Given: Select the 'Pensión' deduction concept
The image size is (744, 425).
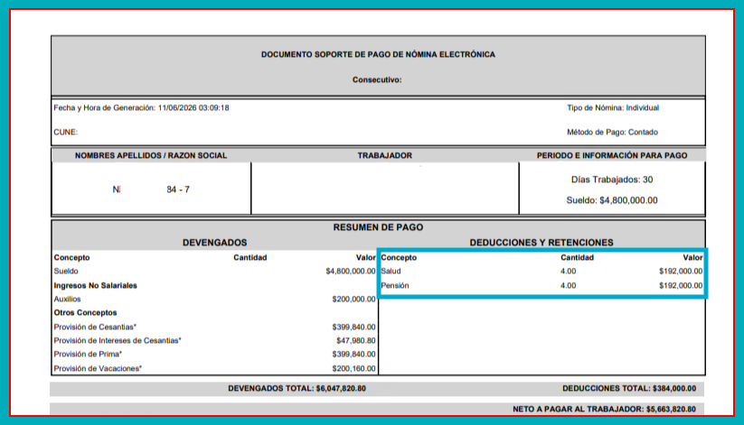Looking at the screenshot, I should coord(395,285).
